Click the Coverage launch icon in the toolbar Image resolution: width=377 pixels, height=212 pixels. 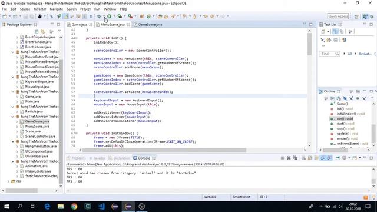pos(120,16)
